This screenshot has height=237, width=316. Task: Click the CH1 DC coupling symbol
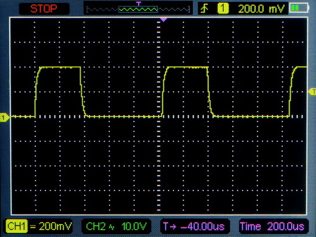click(x=33, y=227)
